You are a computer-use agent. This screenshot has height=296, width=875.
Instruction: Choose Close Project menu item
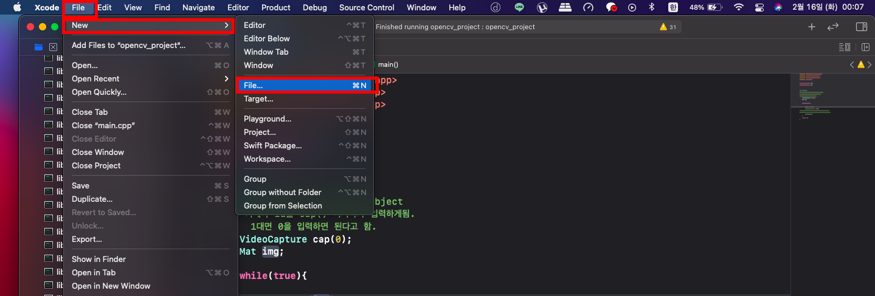pos(150,165)
